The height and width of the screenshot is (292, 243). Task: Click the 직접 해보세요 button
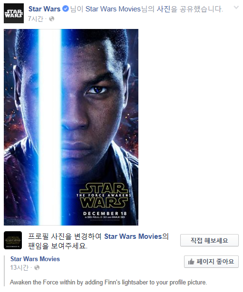(x=209, y=240)
